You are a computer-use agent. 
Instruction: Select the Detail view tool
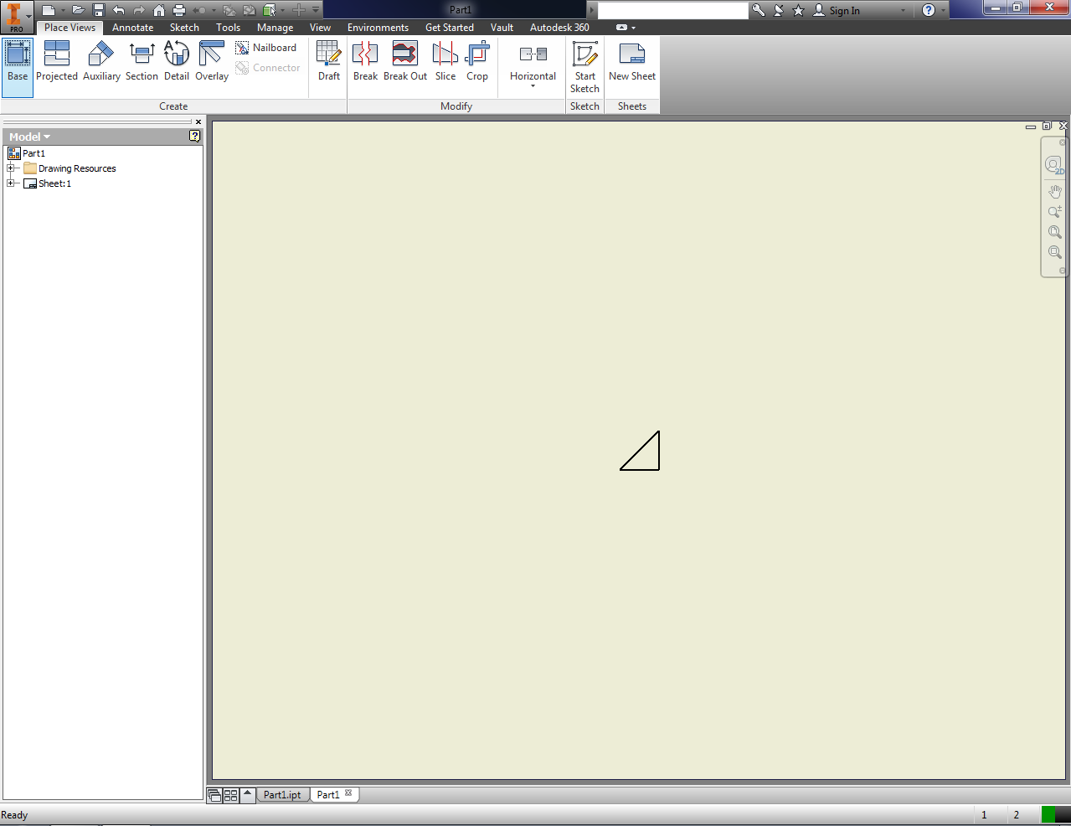(x=176, y=59)
